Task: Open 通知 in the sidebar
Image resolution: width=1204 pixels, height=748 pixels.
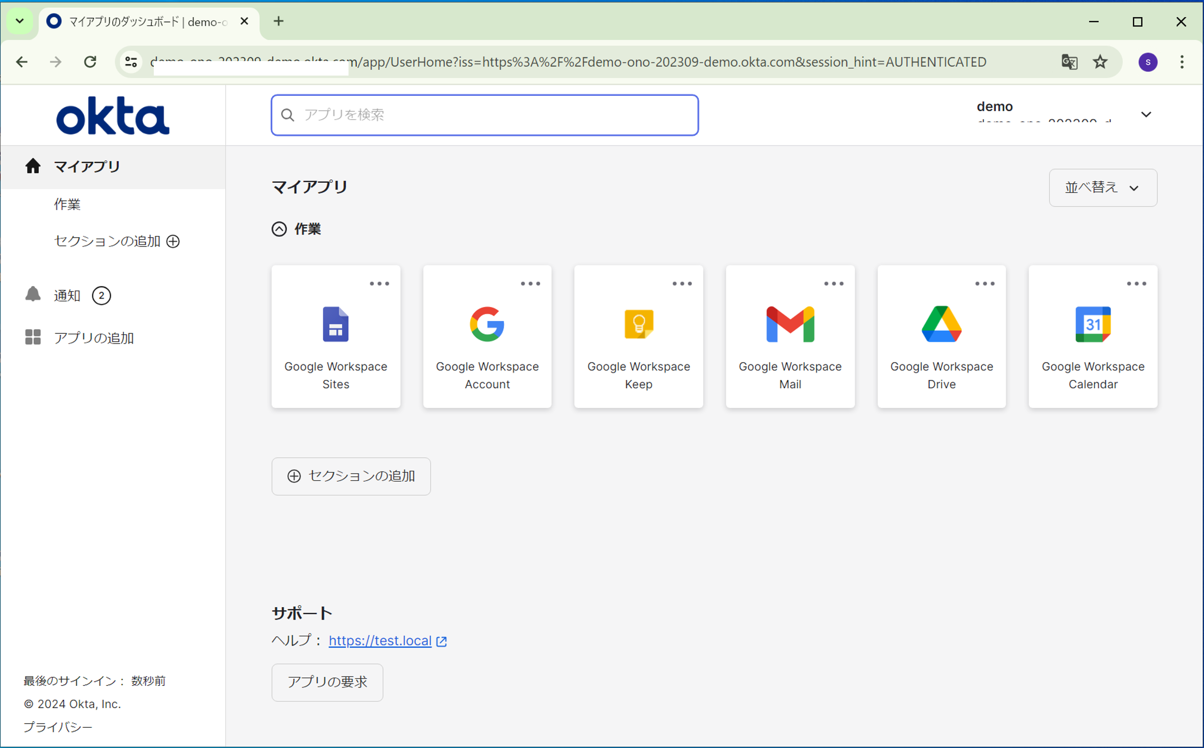Action: click(67, 296)
